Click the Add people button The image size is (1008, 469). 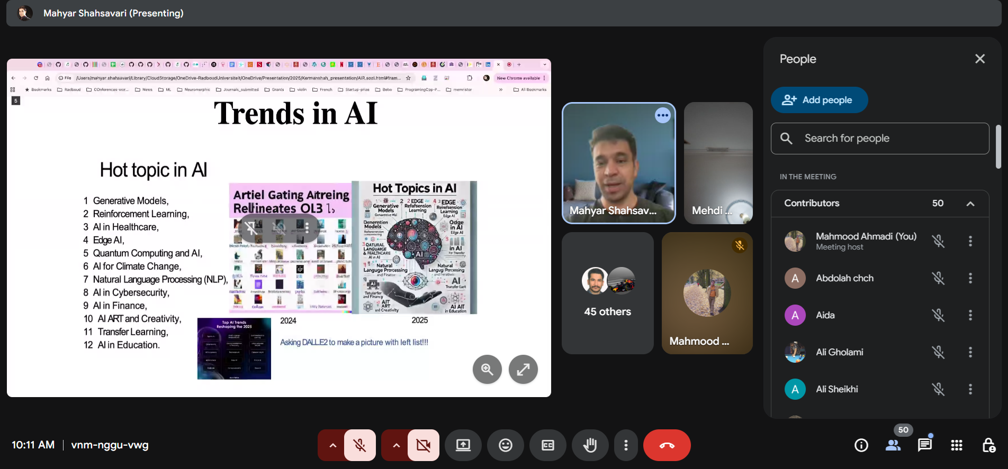tap(819, 100)
